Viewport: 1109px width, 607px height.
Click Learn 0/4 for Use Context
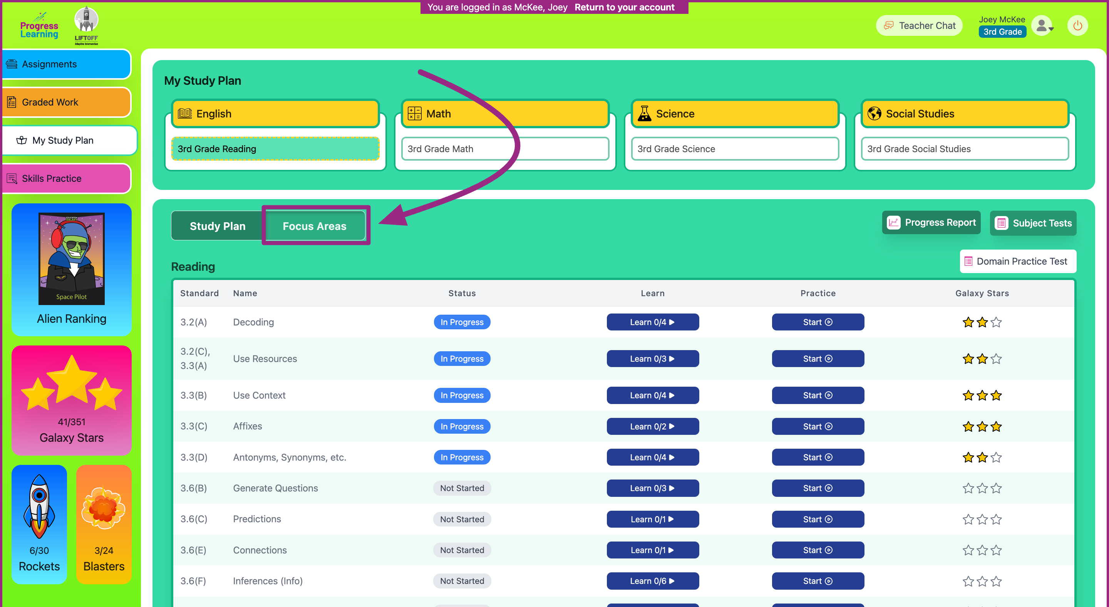pyautogui.click(x=653, y=395)
